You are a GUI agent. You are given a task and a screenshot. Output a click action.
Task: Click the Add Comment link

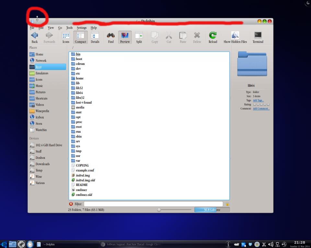[261, 108]
